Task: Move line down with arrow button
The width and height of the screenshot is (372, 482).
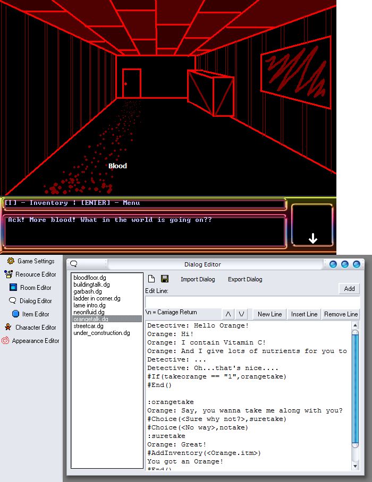Action: click(241, 314)
